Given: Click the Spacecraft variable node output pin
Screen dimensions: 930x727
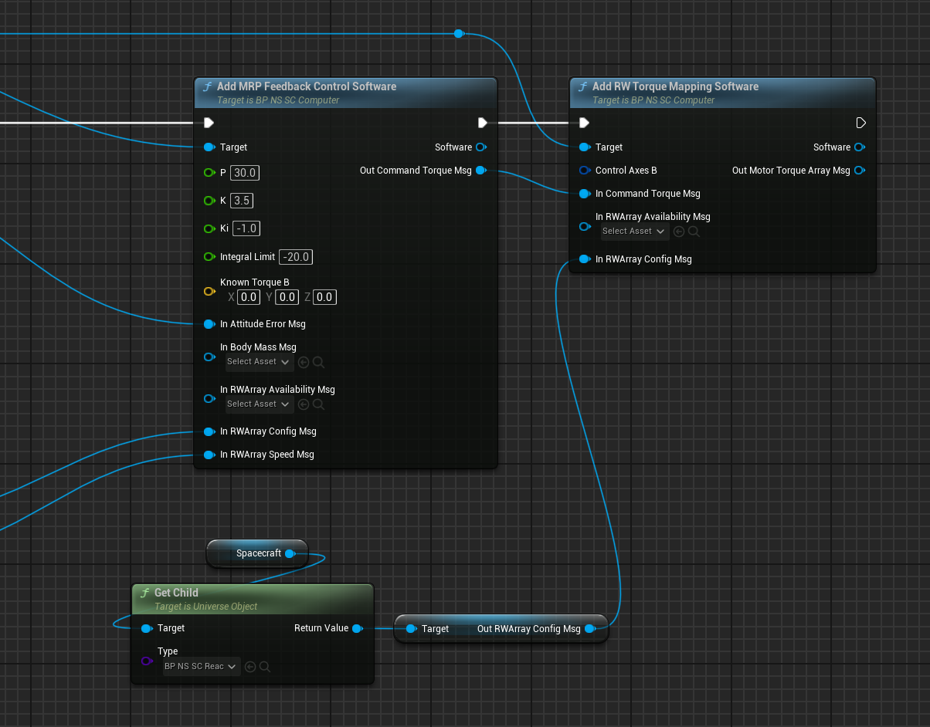Looking at the screenshot, I should tap(290, 553).
